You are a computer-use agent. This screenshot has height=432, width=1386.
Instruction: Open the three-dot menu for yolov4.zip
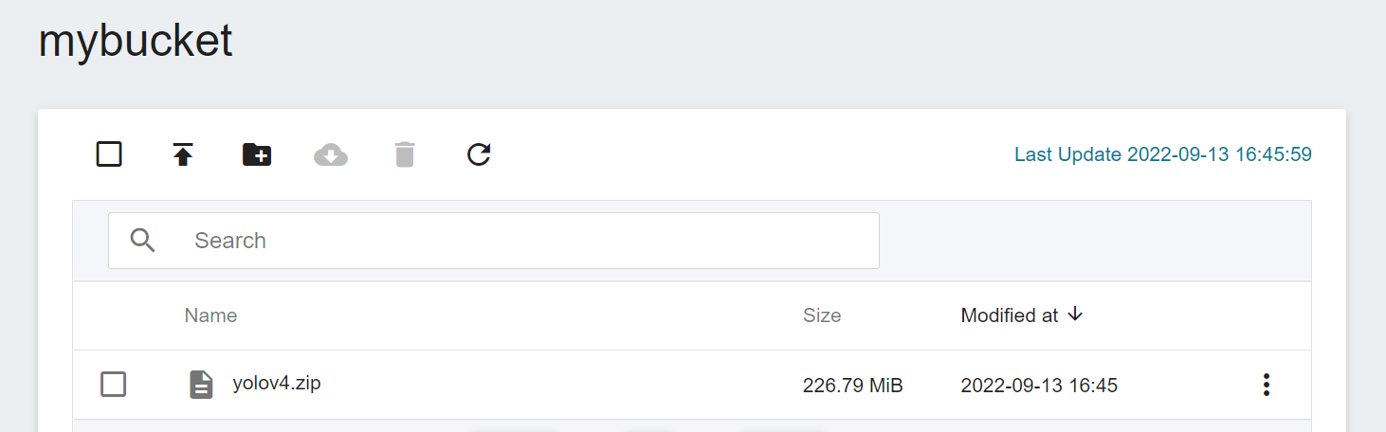coord(1266,385)
